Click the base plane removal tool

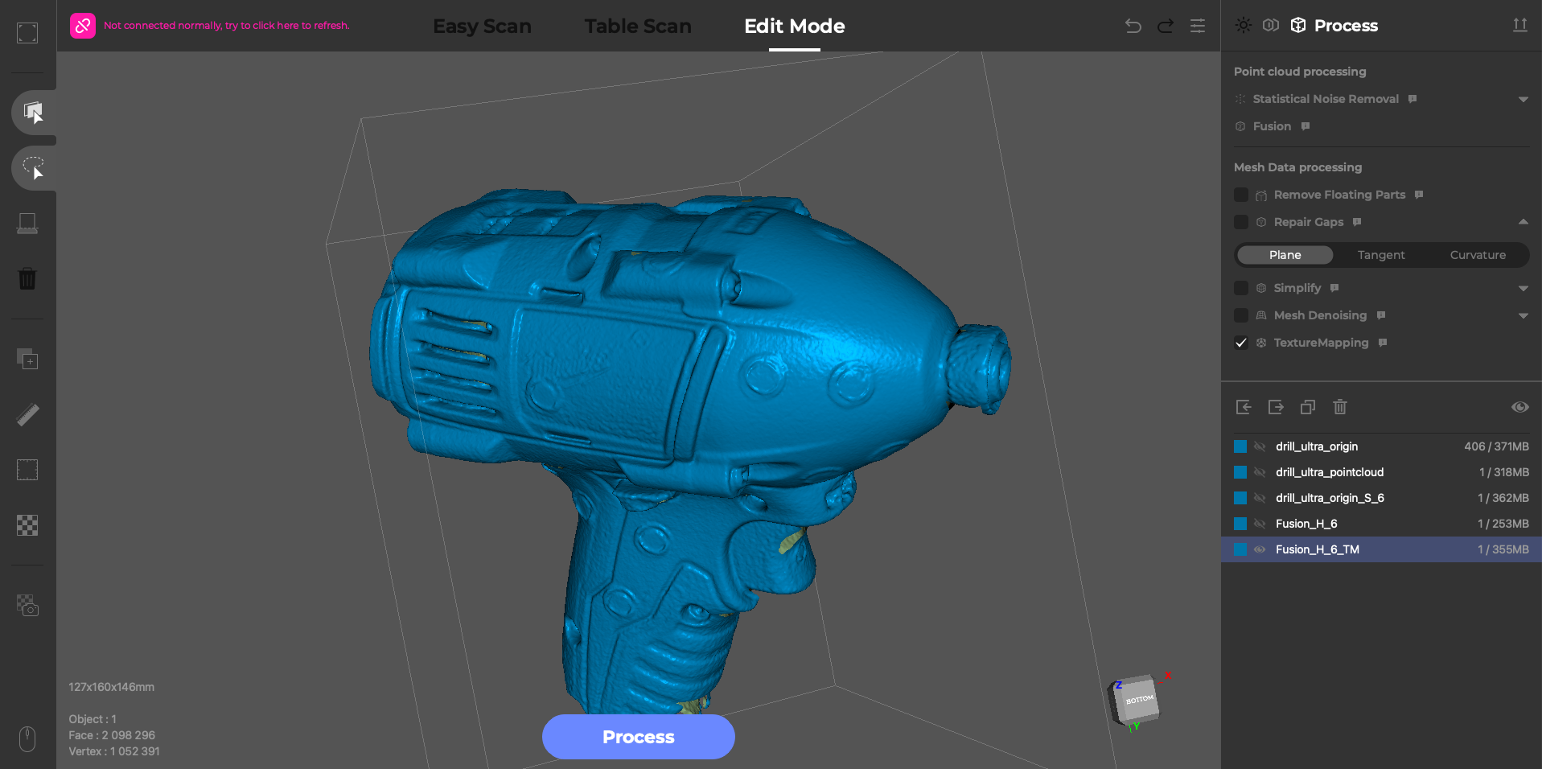[27, 224]
